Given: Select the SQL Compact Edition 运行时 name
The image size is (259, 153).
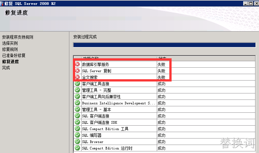Looking at the screenshot, I should point(107,148).
